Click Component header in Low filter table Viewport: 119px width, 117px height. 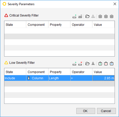(x=37, y=72)
